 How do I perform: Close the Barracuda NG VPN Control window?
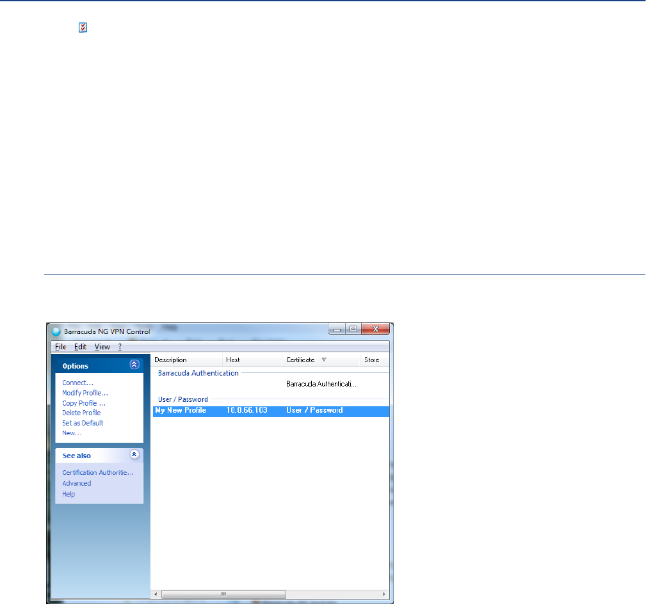pos(375,329)
